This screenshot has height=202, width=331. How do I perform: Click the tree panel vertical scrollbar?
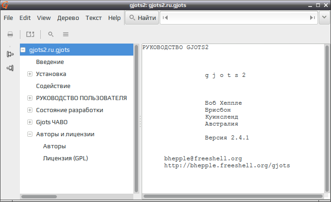pyautogui.click(x=136, y=118)
